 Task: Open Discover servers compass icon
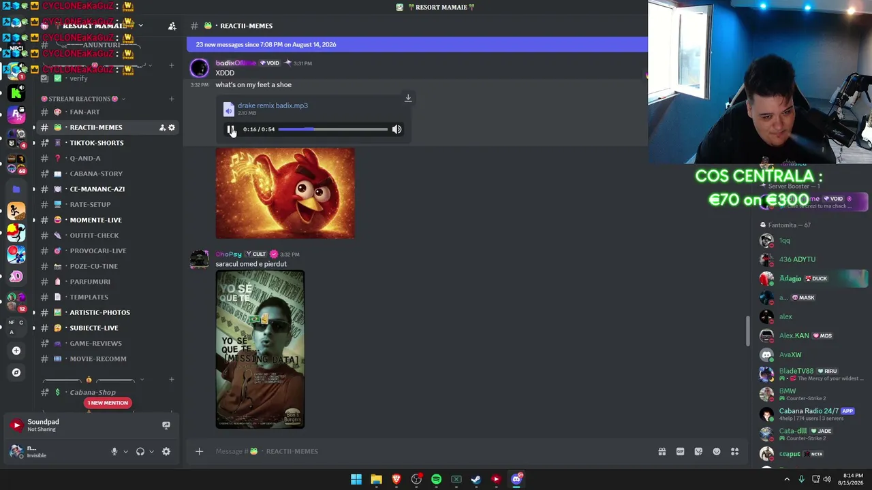click(16, 372)
